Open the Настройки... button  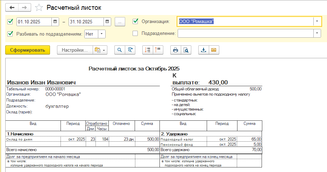tap(74, 50)
